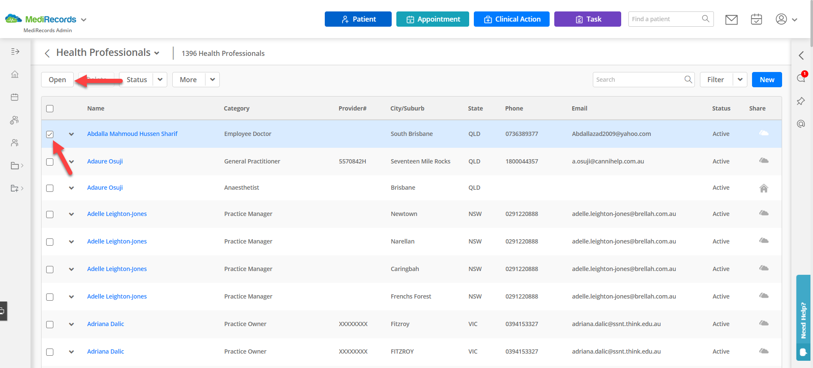Expand row chevron for Abdalla Mahmoud Hussen Sharif
The width and height of the screenshot is (813, 368).
(x=72, y=134)
